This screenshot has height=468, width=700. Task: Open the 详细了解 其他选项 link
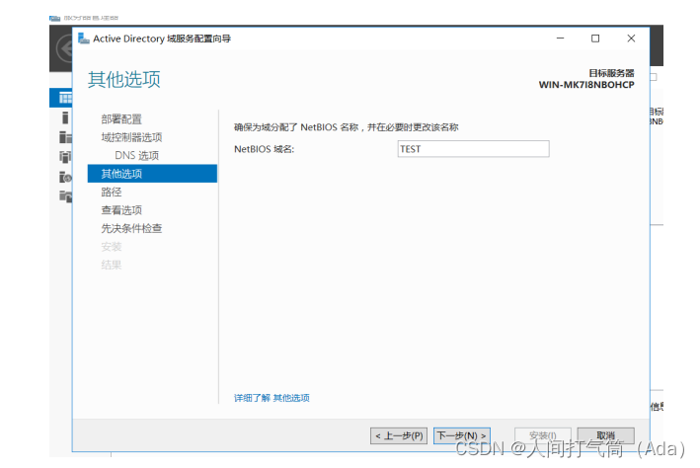[x=272, y=398]
